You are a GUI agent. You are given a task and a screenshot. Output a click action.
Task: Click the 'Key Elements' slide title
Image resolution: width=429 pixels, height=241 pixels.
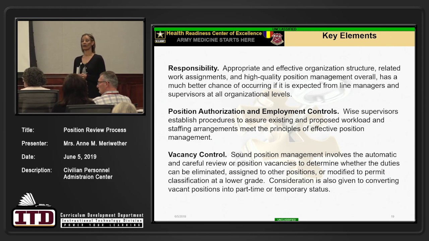tap(349, 35)
